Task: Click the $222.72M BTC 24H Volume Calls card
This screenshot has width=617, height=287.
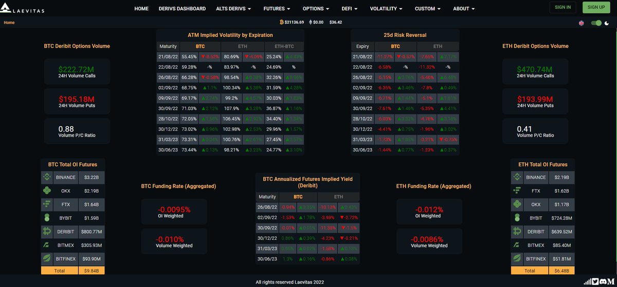Action: coord(77,71)
